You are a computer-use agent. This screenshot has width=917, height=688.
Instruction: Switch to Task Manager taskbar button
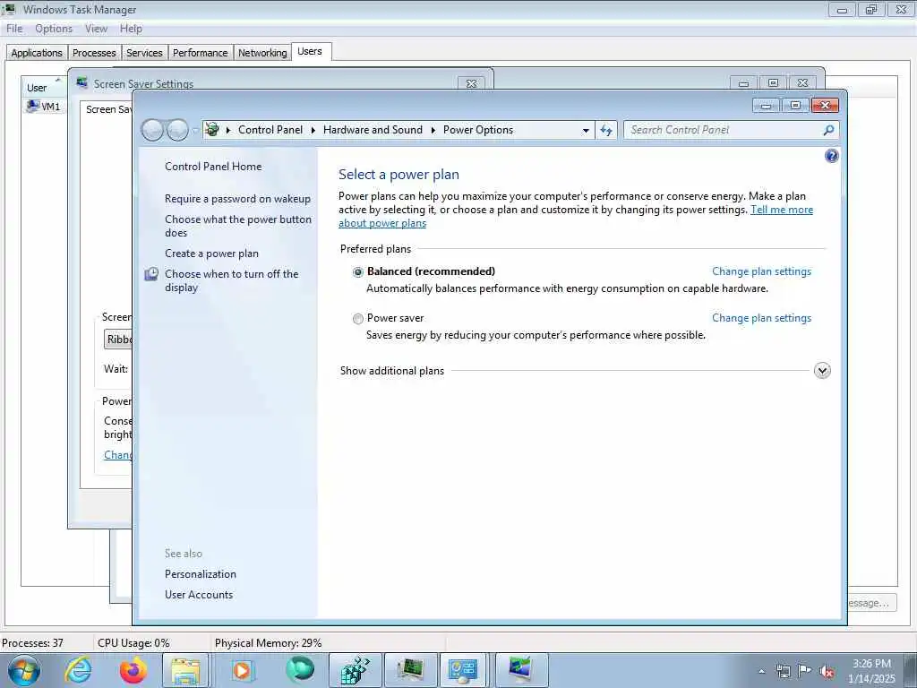click(410, 670)
